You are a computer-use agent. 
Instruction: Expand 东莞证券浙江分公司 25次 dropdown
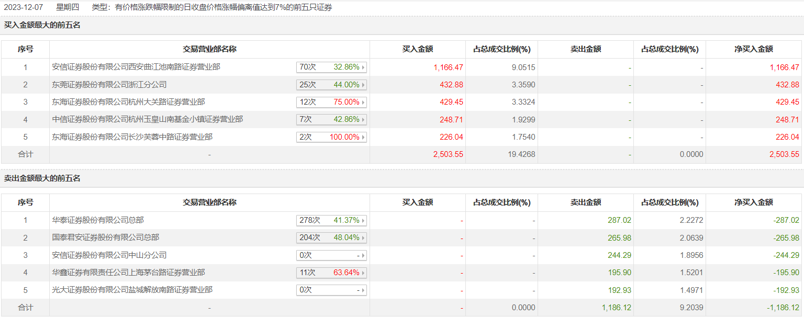pyautogui.click(x=331, y=85)
